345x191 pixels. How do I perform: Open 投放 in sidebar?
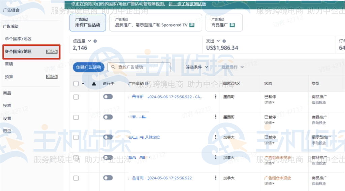coord(7,106)
